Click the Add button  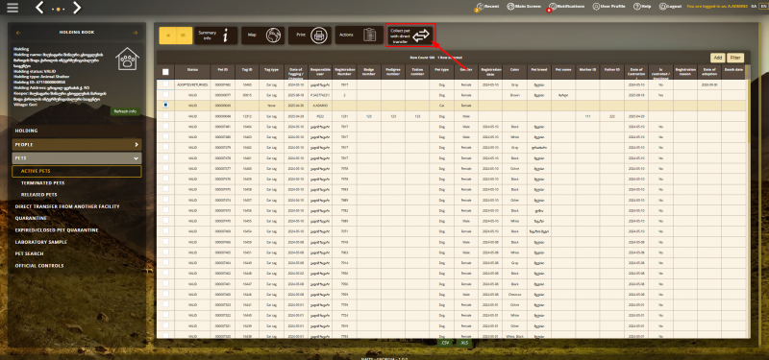pos(717,58)
